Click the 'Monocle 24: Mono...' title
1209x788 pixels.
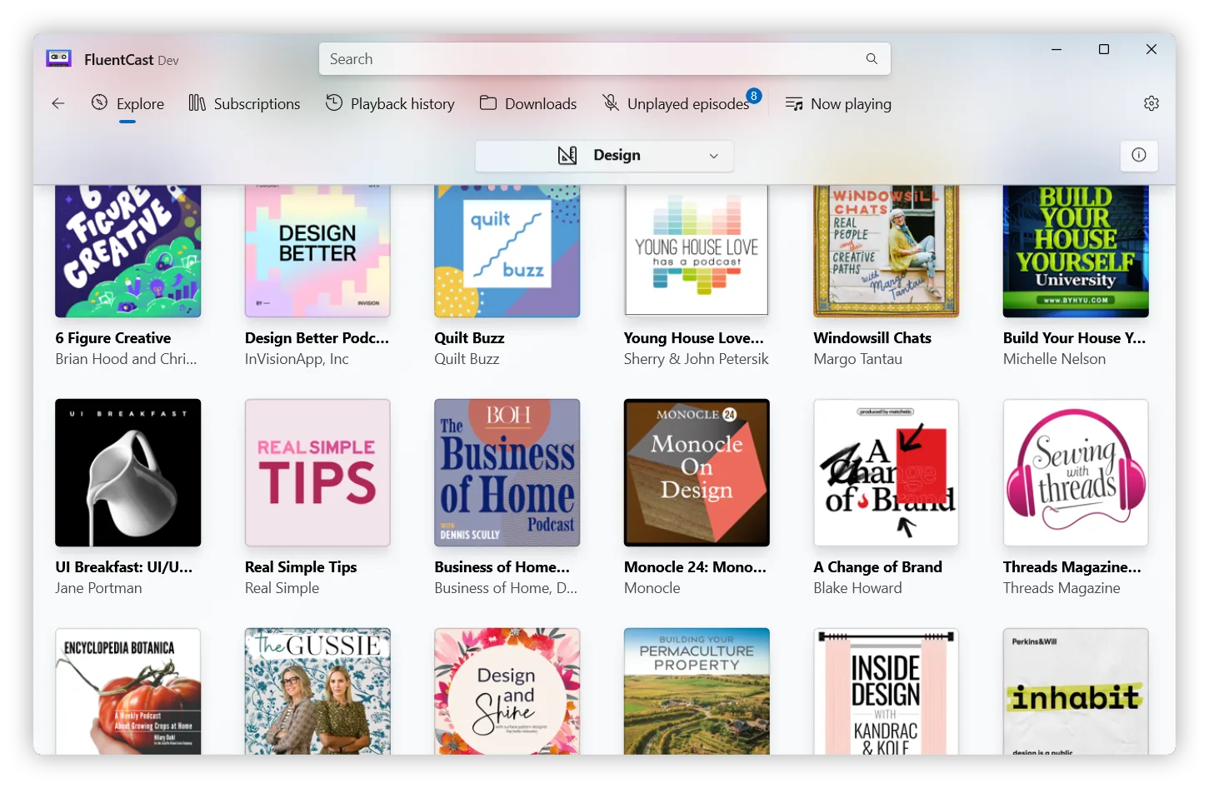[x=695, y=567]
